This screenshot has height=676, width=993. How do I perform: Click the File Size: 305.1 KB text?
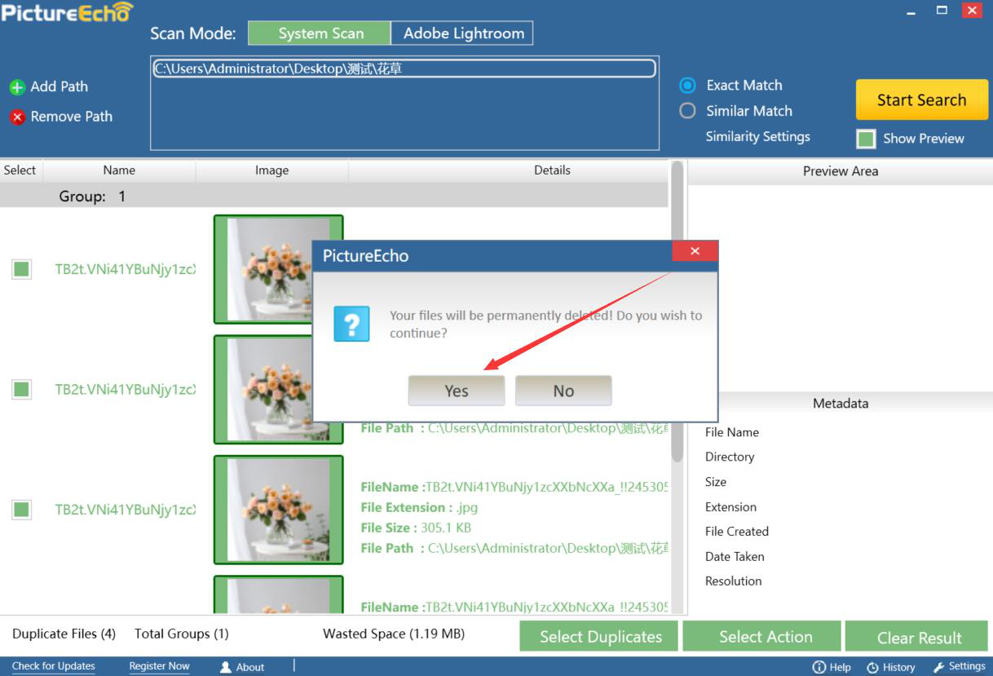pyautogui.click(x=416, y=528)
